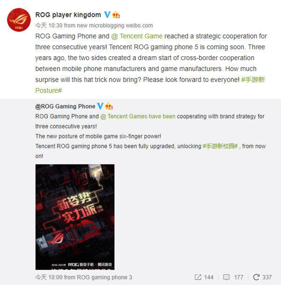Open comments icon showing 177

(x=226, y=277)
